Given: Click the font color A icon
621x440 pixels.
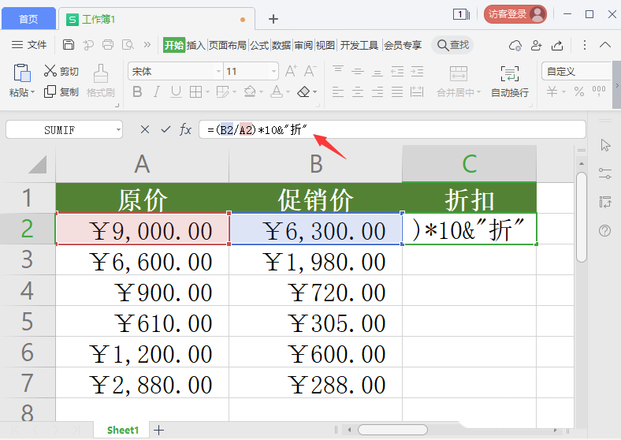Looking at the screenshot, I should (277, 92).
